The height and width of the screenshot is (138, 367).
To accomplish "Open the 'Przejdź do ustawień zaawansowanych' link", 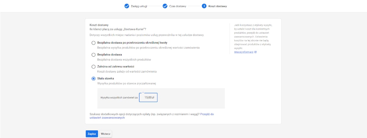I will click(x=151, y=116).
